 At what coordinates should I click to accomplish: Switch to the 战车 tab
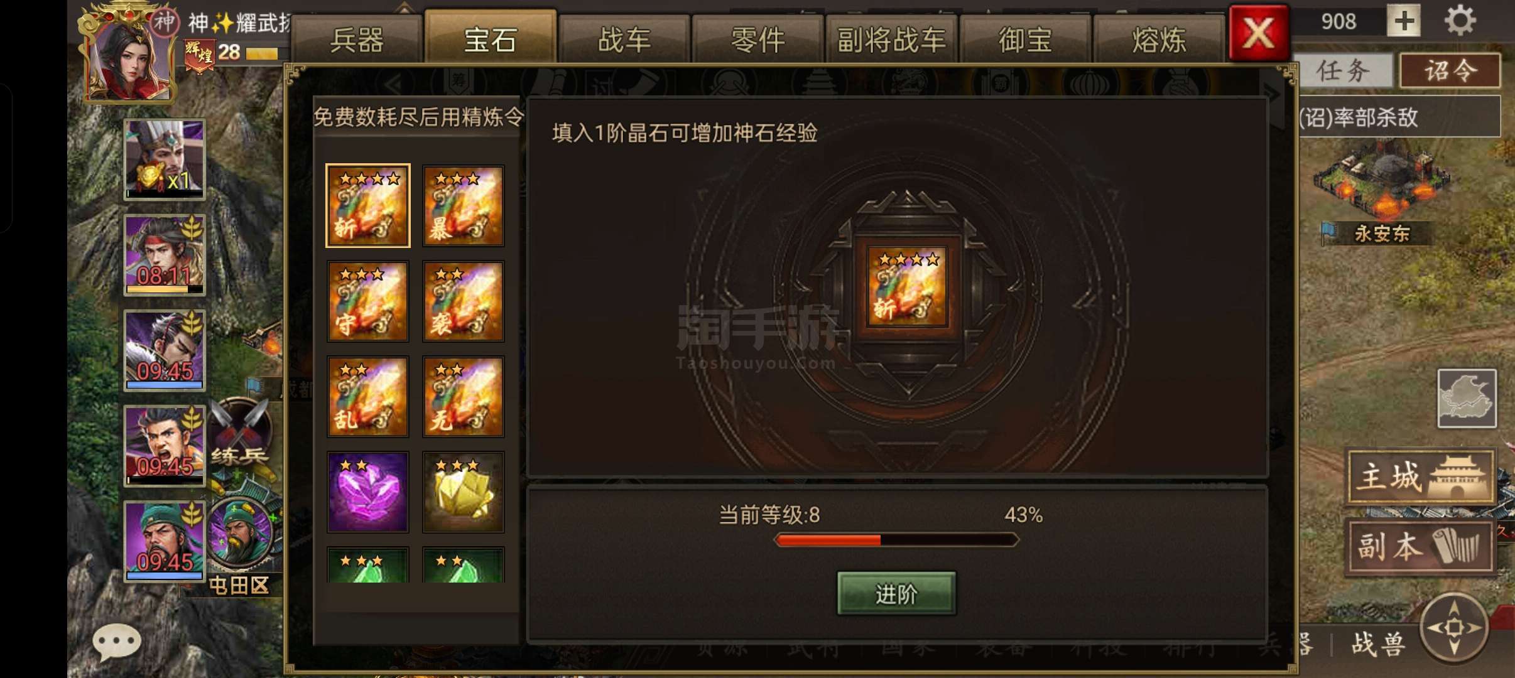(624, 39)
